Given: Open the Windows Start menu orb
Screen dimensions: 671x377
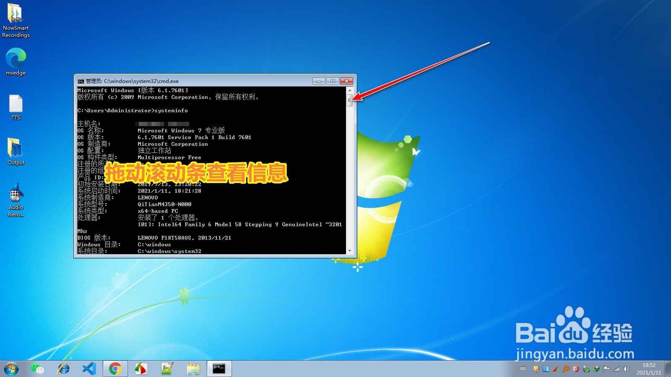Looking at the screenshot, I should 11,369.
